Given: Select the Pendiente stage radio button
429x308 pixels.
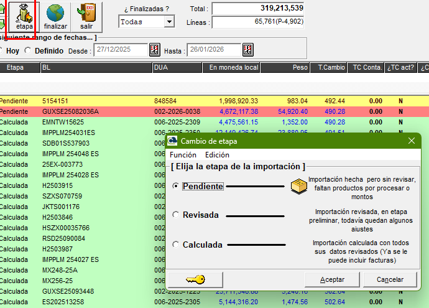Looking at the screenshot, I should 176,186.
